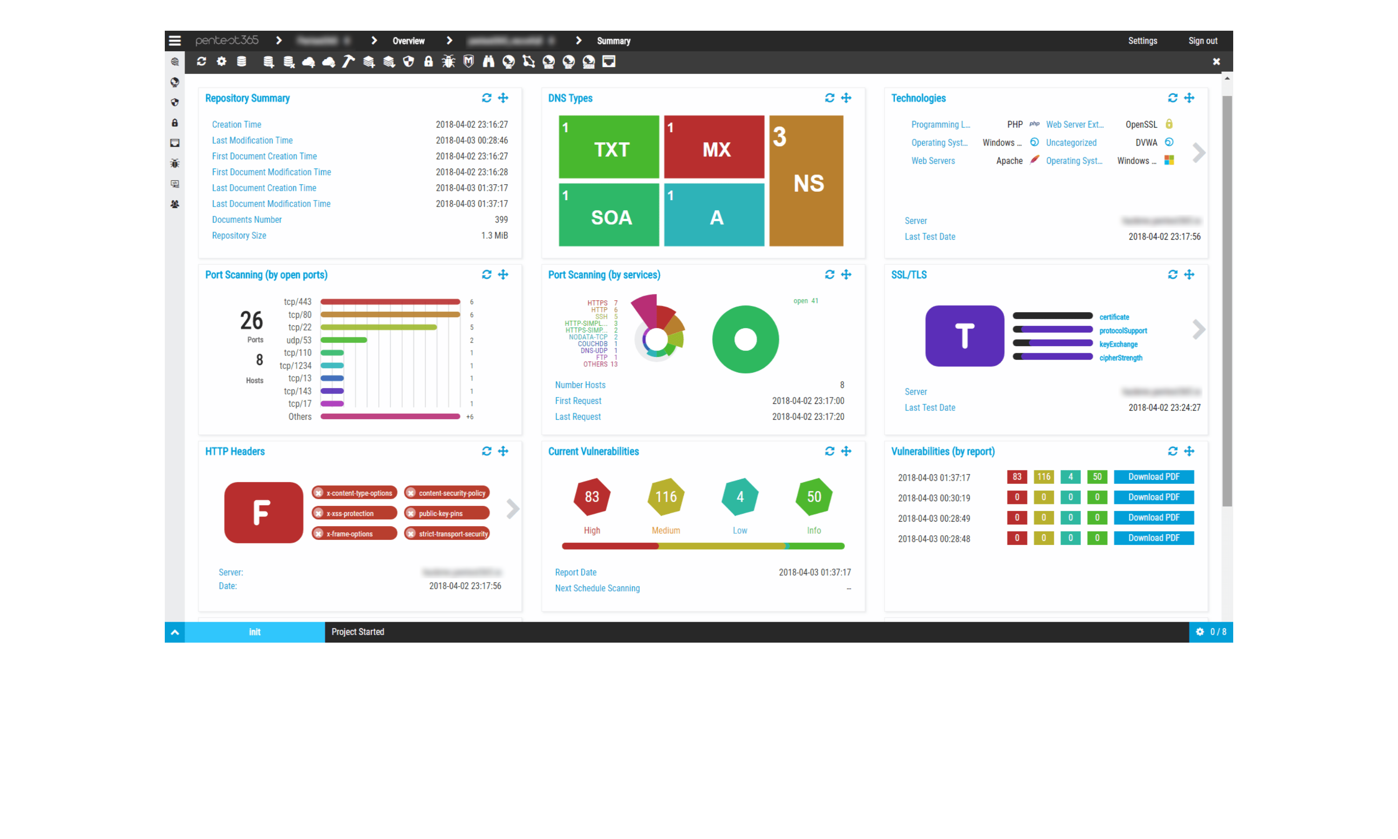Click the hammer tool icon
The image size is (1398, 839).
pos(348,61)
